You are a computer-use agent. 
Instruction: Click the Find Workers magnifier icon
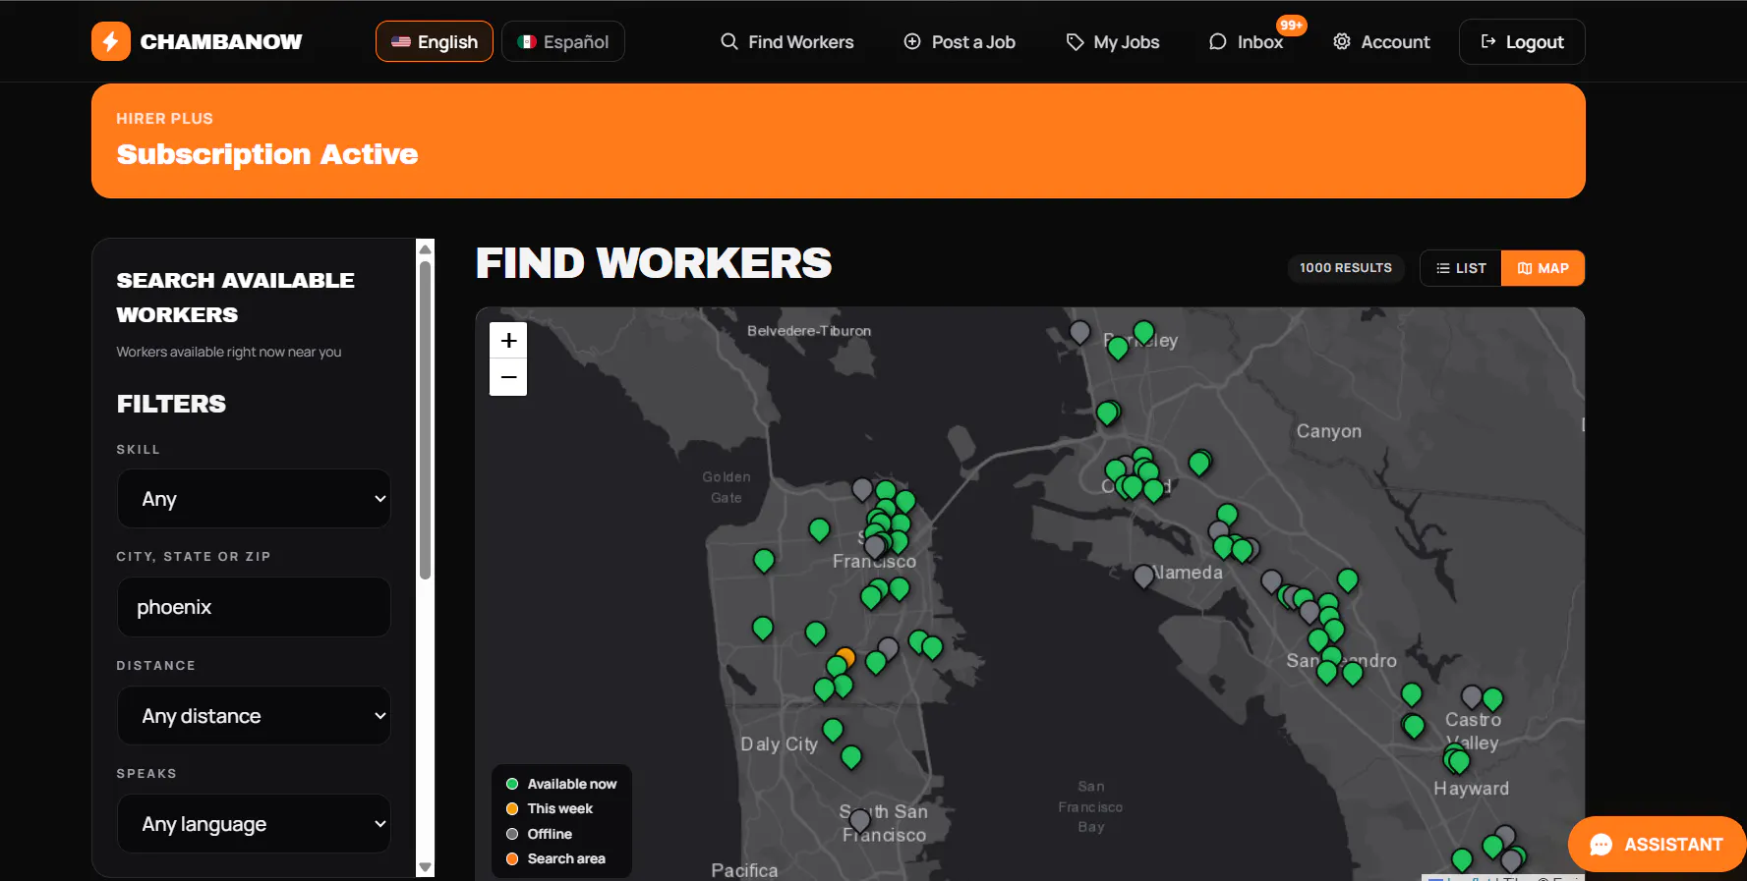pos(729,41)
